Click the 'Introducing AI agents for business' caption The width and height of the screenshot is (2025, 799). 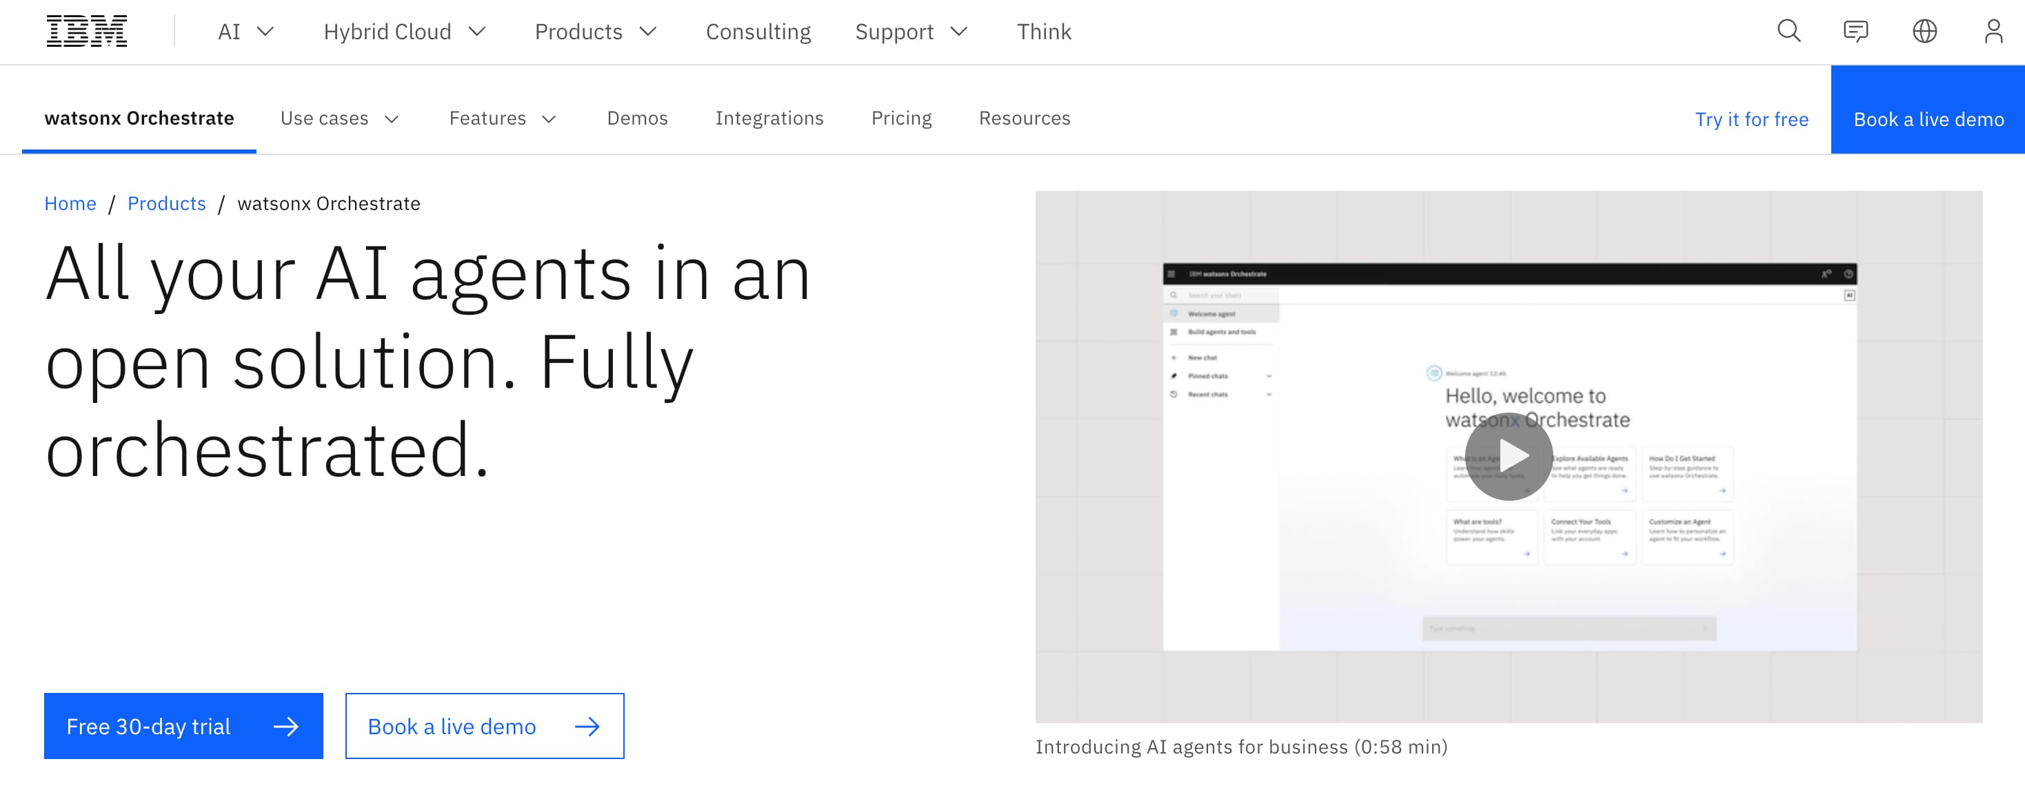click(1241, 747)
